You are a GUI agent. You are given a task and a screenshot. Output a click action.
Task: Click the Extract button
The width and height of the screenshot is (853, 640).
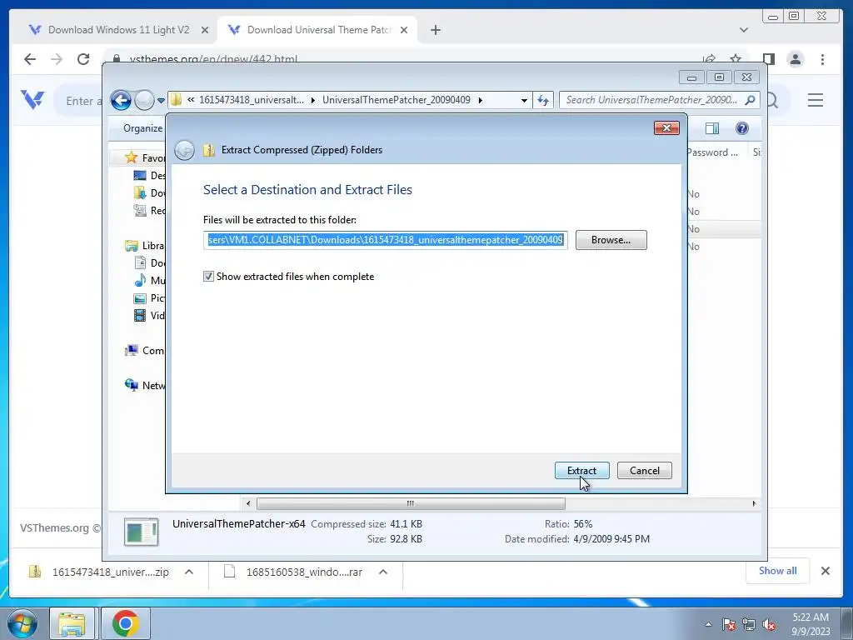click(x=581, y=470)
